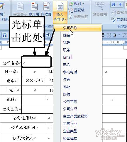The image size is (127, 142).
Task: Click the diagonal line border icon
Action: click(124, 35)
